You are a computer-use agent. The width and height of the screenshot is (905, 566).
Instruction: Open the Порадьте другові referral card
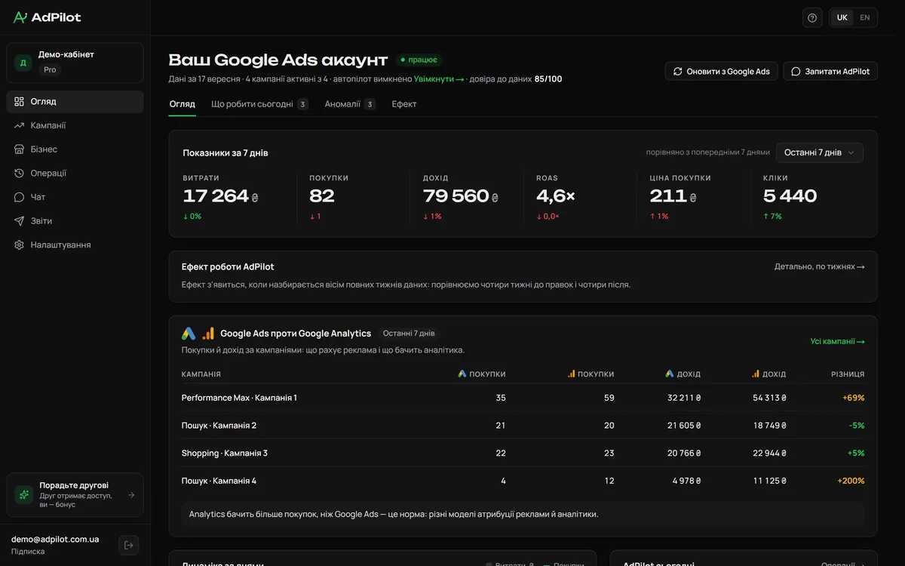click(x=75, y=495)
